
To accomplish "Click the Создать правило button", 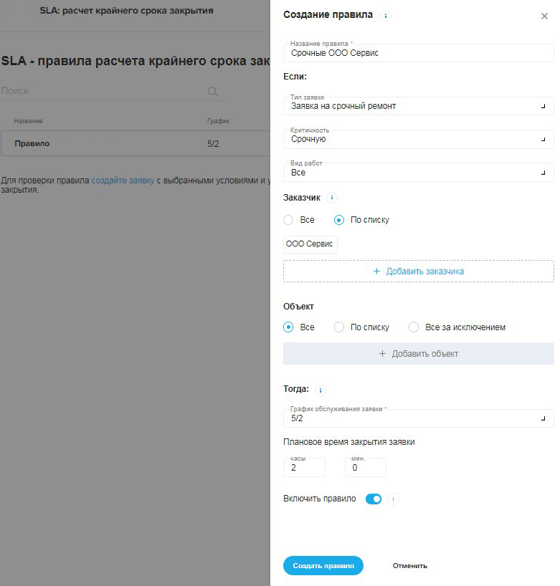I will tap(323, 565).
